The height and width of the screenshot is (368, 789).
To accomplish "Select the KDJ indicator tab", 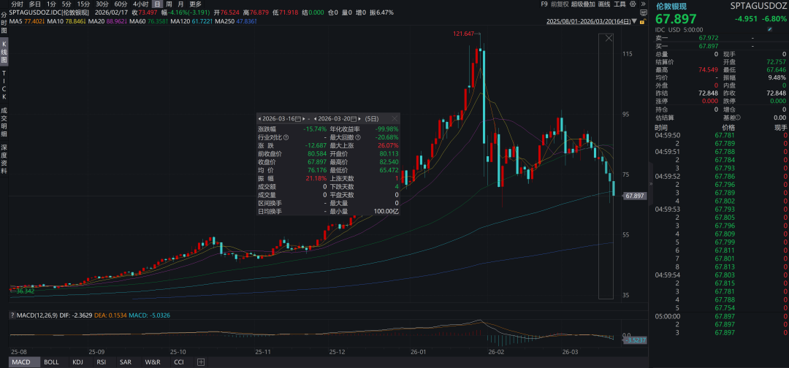I will [77, 362].
